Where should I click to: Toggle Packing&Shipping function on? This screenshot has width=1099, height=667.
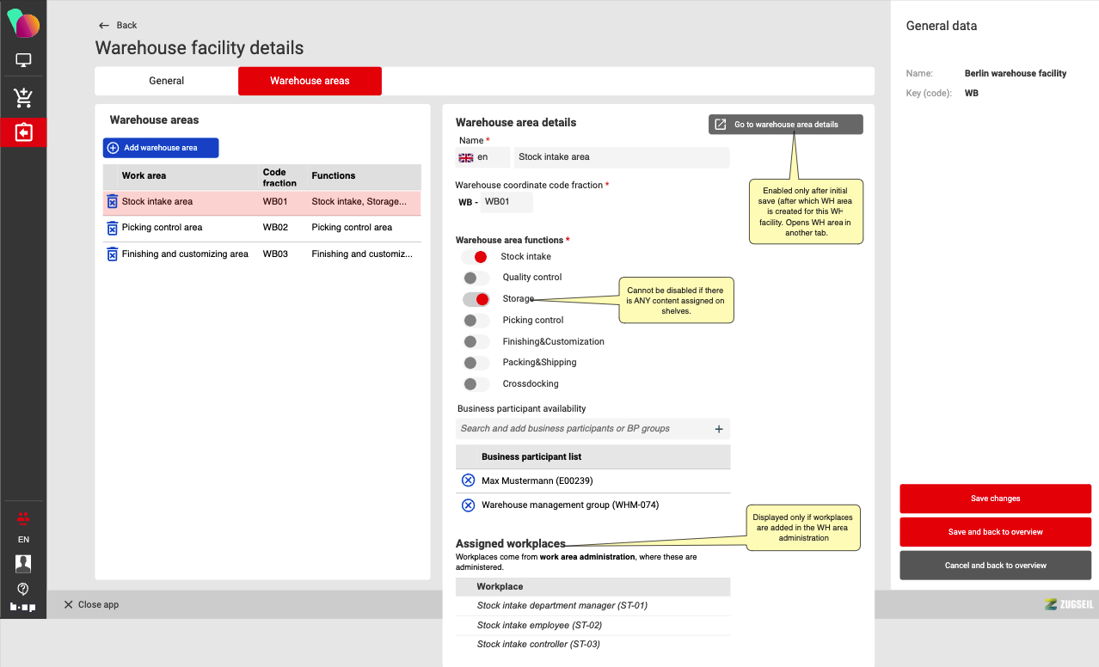(x=476, y=363)
